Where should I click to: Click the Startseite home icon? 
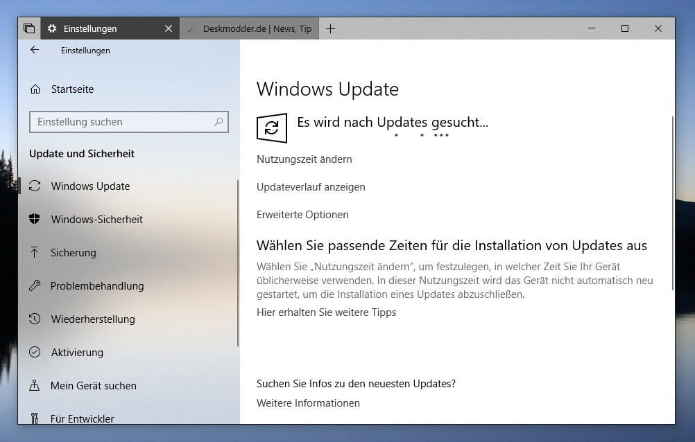(x=35, y=89)
